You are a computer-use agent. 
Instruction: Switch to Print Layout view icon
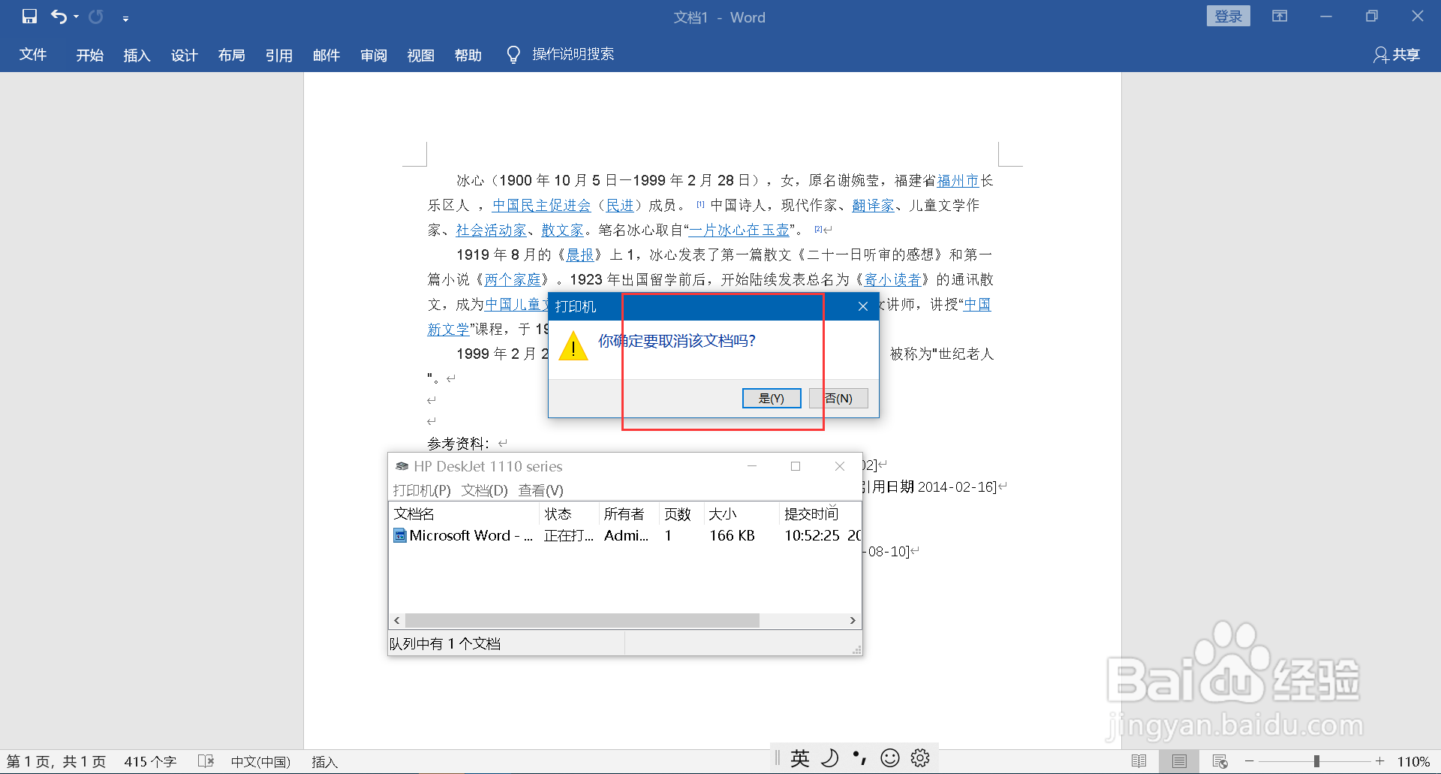(1179, 761)
